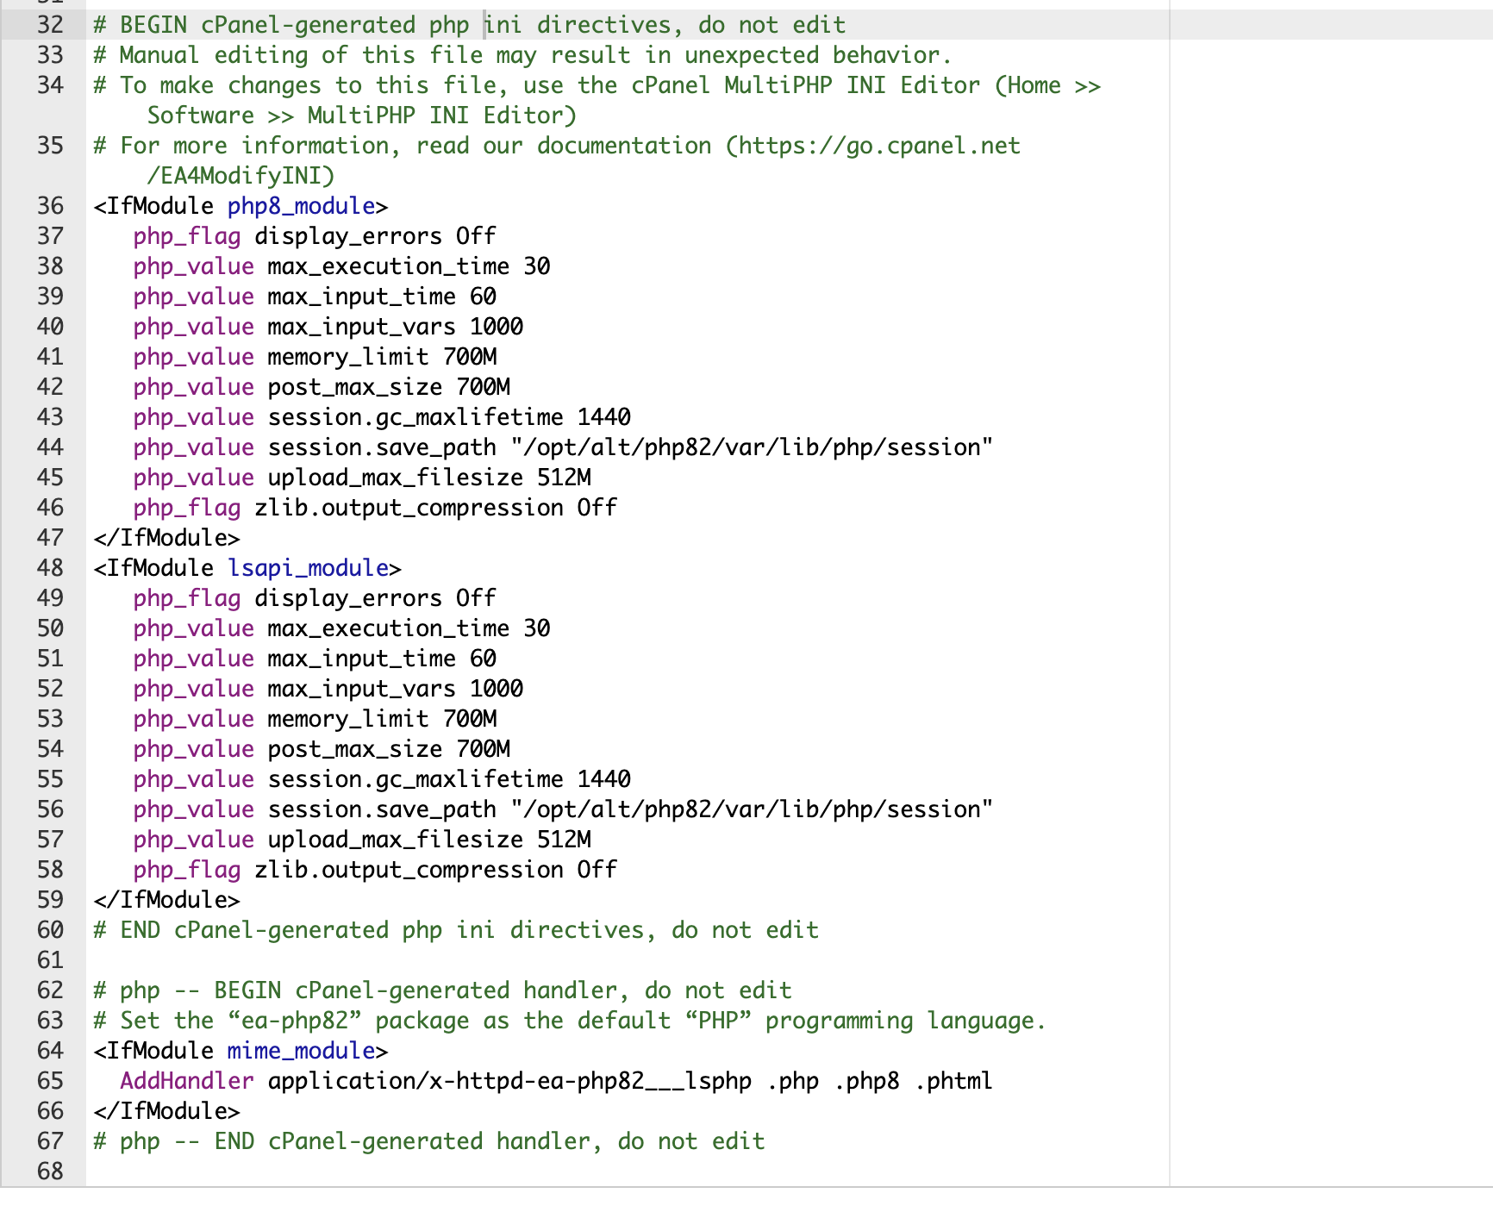The height and width of the screenshot is (1212, 1493).
Task: Click the Software >> MultiPHP INI Editor wrapped text
Action: pos(361,116)
